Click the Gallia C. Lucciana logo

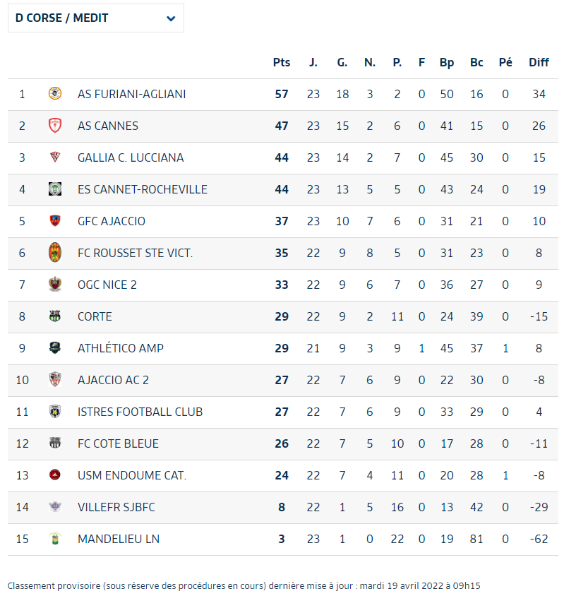55,157
